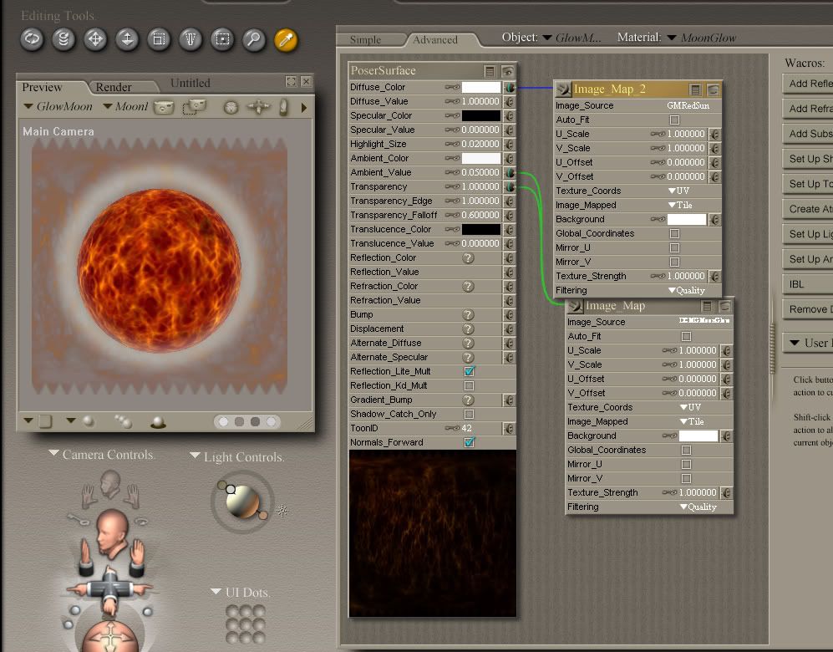
Task: Click the Diffuse_Color white swatch
Action: (x=481, y=87)
